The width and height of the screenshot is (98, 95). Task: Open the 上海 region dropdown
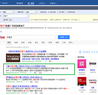[x=31, y=12]
